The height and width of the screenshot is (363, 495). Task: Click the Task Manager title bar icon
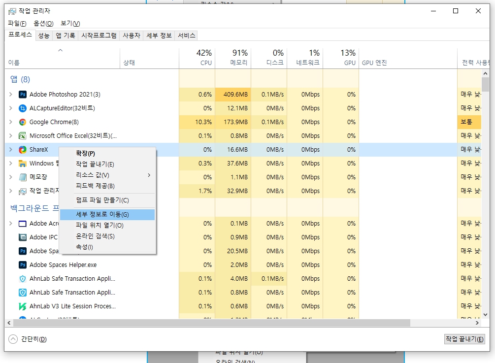click(12, 11)
